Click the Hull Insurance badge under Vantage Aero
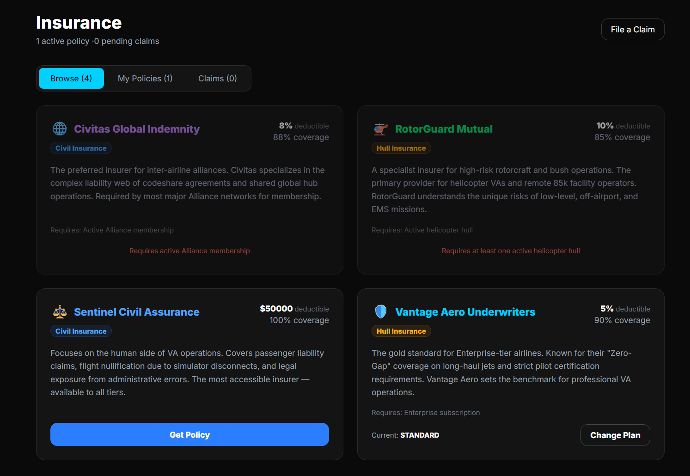690x476 pixels. tap(401, 331)
